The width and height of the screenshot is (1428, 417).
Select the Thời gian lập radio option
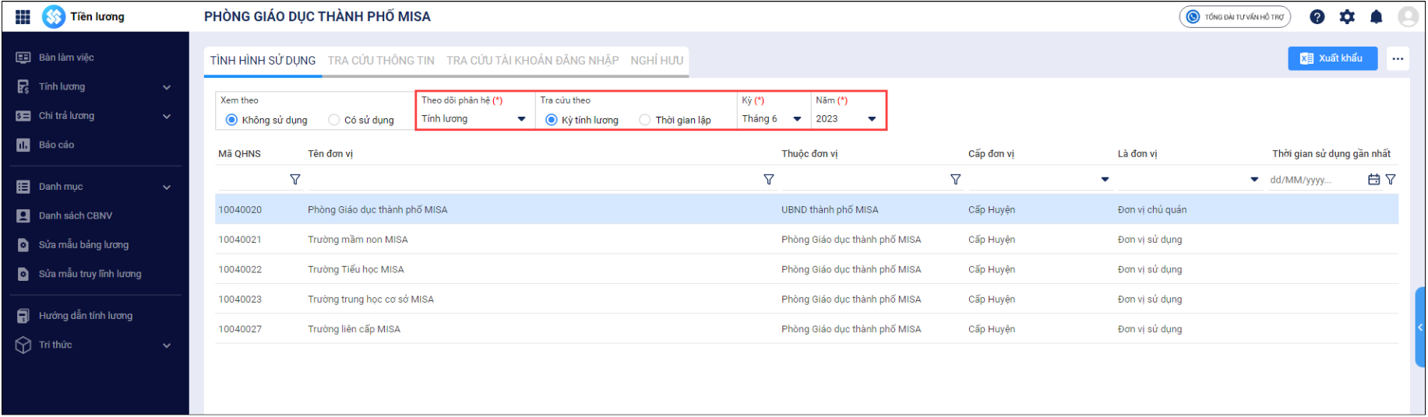pyautogui.click(x=645, y=120)
